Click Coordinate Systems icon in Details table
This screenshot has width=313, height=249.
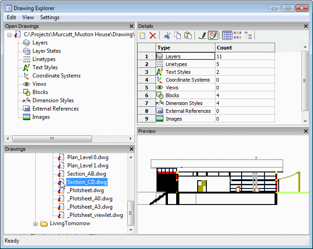tap(160, 80)
